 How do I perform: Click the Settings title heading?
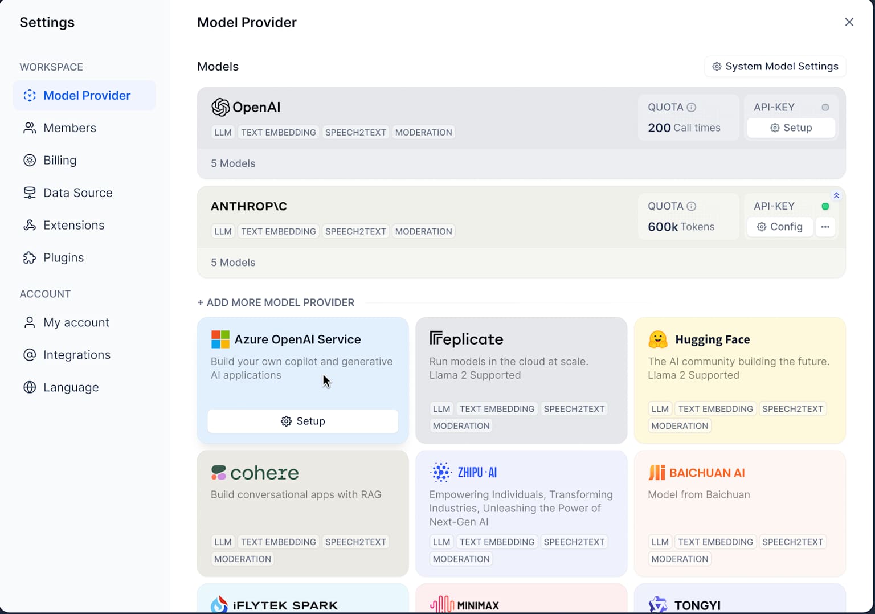[x=47, y=22]
